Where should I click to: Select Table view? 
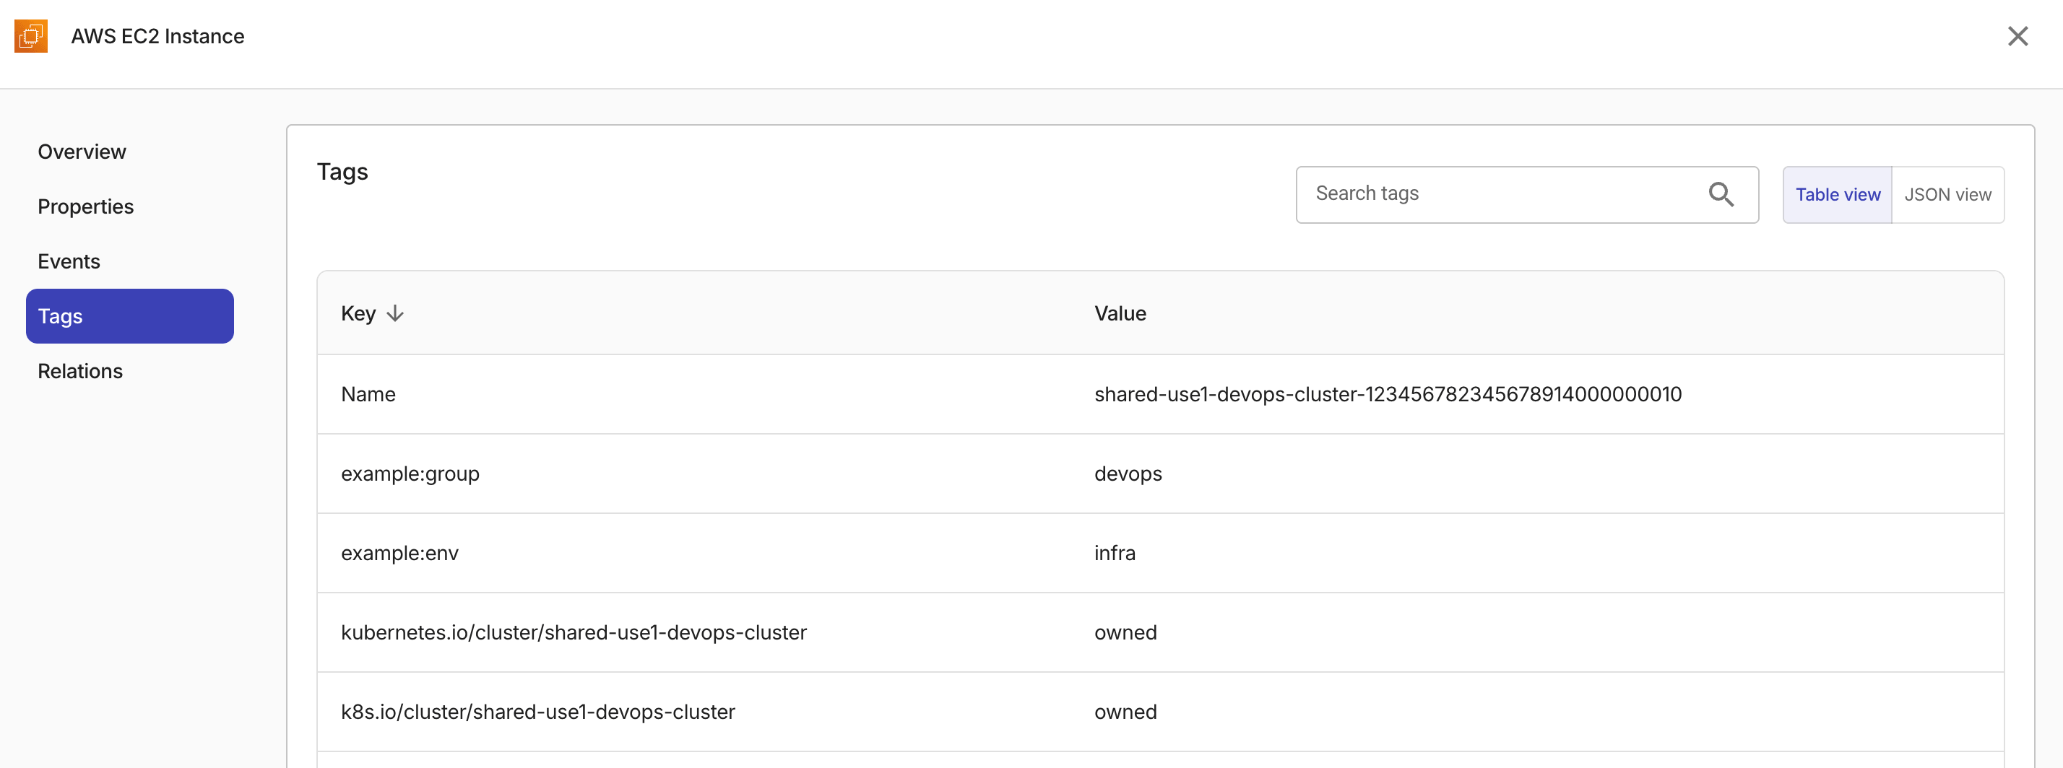point(1837,194)
